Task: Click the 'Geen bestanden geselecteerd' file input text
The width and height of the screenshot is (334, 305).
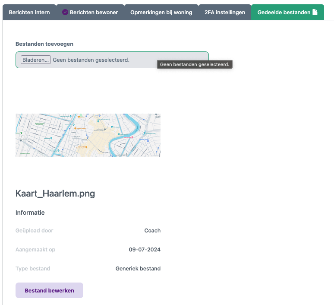Action: pyautogui.click(x=91, y=60)
